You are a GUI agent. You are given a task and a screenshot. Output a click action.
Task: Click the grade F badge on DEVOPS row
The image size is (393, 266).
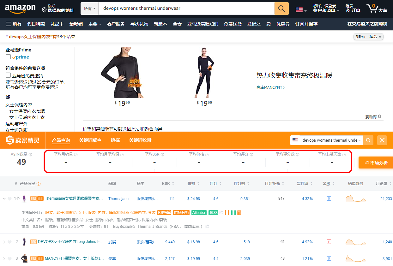click(x=329, y=242)
